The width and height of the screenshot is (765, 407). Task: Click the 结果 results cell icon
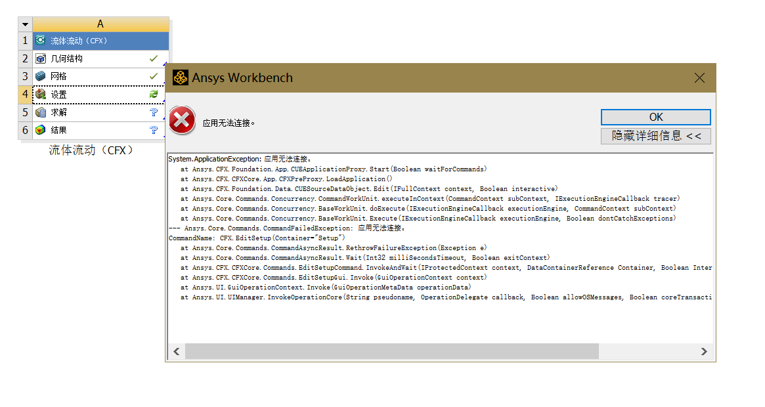[x=41, y=130]
